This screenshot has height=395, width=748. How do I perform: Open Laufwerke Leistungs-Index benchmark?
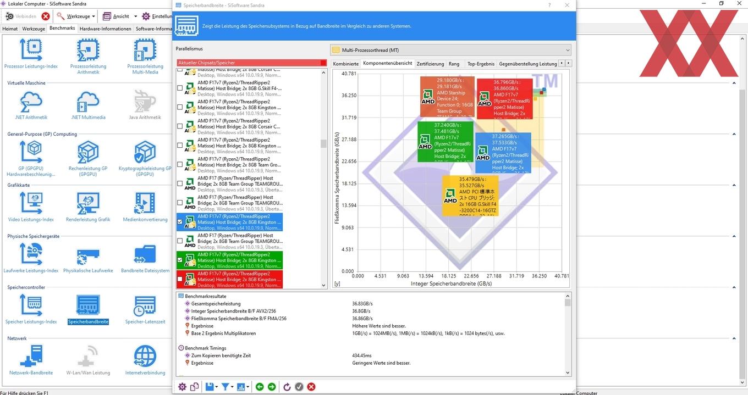[x=31, y=258]
